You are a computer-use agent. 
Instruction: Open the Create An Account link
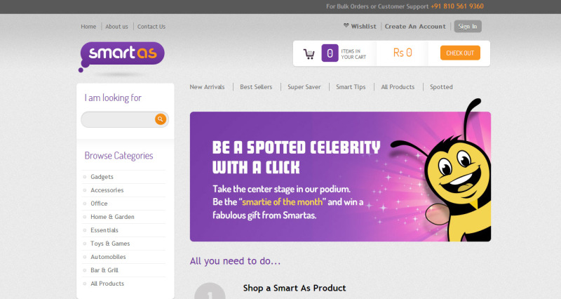point(415,27)
